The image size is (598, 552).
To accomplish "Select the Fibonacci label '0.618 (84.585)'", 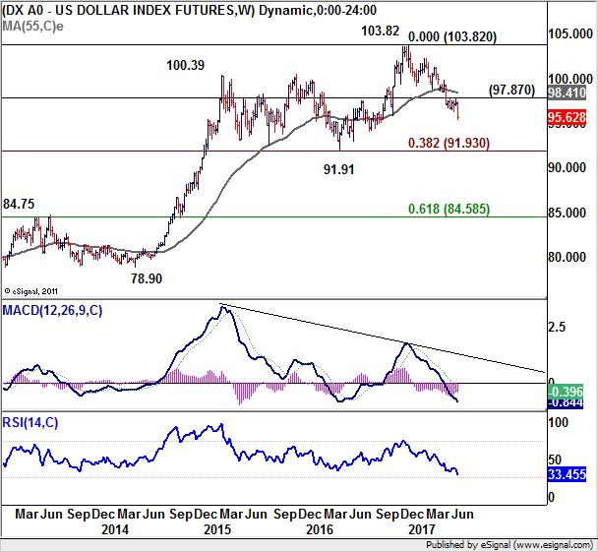I will tap(448, 209).
